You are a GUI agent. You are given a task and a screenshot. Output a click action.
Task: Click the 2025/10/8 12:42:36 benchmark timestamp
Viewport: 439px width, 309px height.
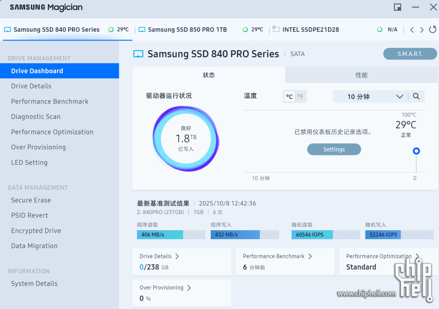(x=228, y=203)
